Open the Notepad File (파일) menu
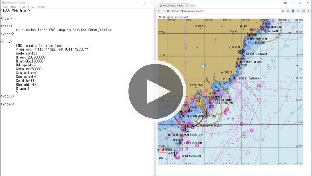The width and height of the screenshot is (312, 176). pyautogui.click(x=4, y=7)
